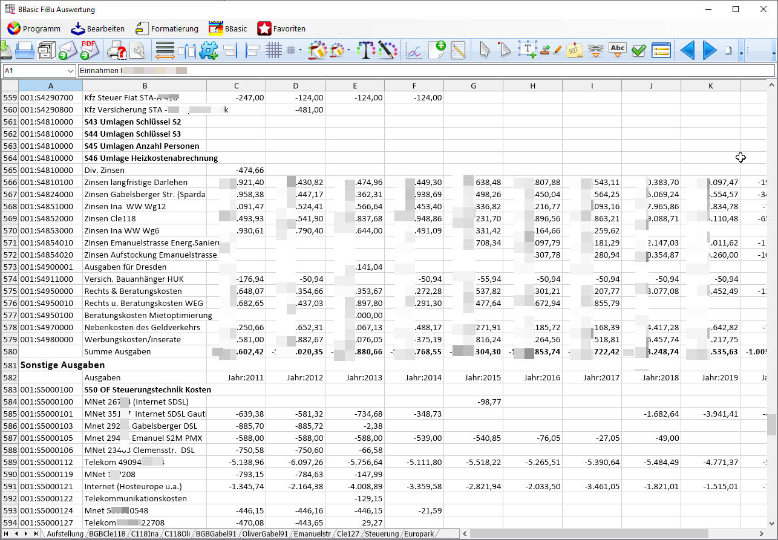This screenshot has width=778, height=540.
Task: Open the Formatierung menu
Action: (x=166, y=28)
